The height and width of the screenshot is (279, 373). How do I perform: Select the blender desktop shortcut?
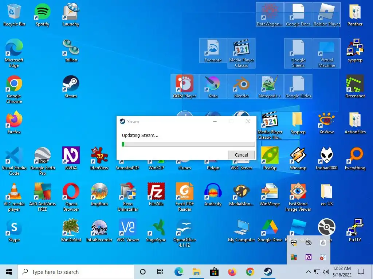point(241,87)
